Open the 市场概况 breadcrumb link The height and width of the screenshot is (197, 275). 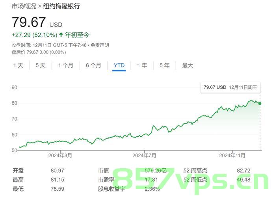click(24, 6)
